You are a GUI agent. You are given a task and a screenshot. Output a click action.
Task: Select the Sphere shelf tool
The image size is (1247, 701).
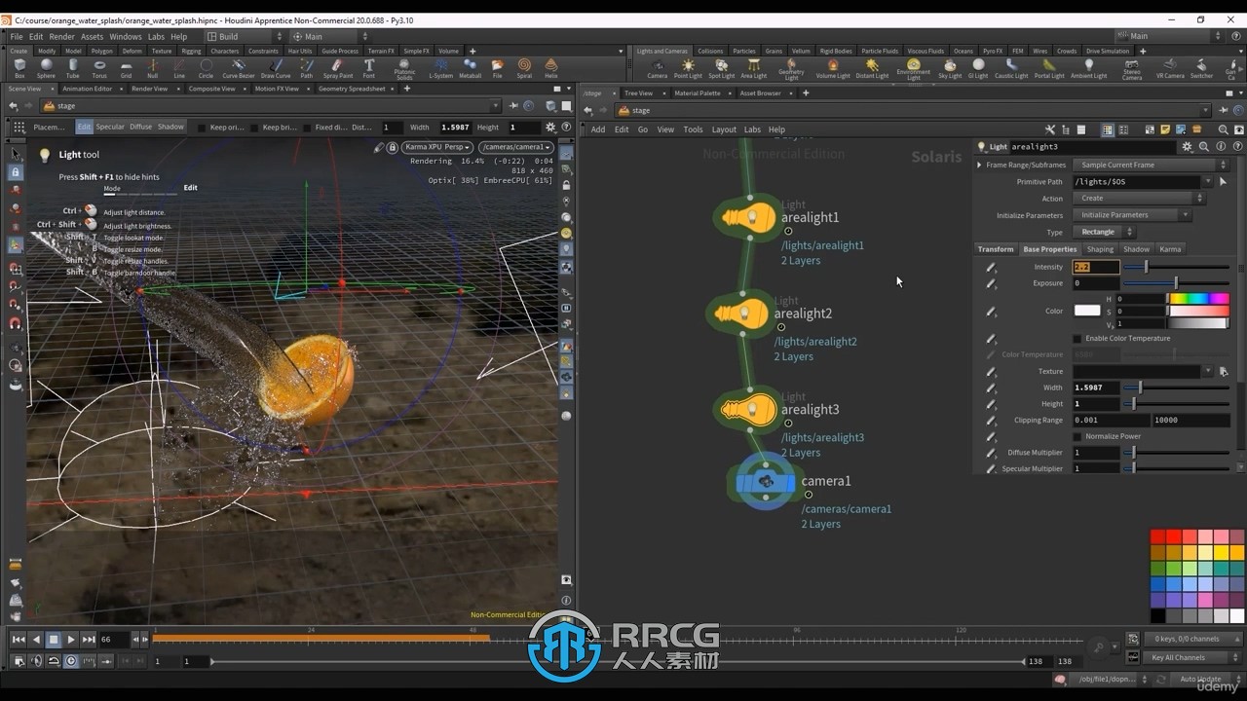click(46, 68)
